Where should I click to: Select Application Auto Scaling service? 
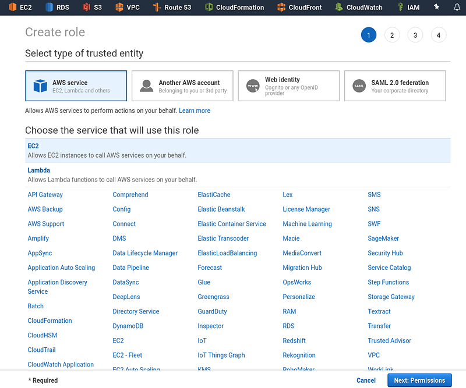(61, 268)
